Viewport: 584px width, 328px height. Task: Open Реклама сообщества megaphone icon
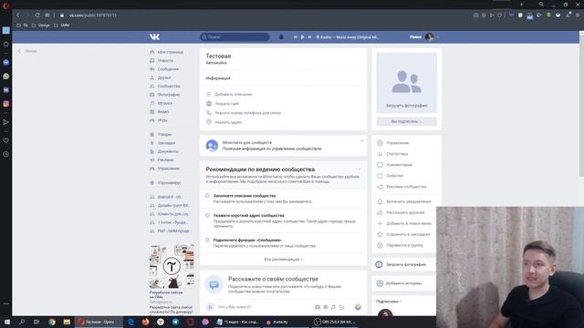(380, 187)
